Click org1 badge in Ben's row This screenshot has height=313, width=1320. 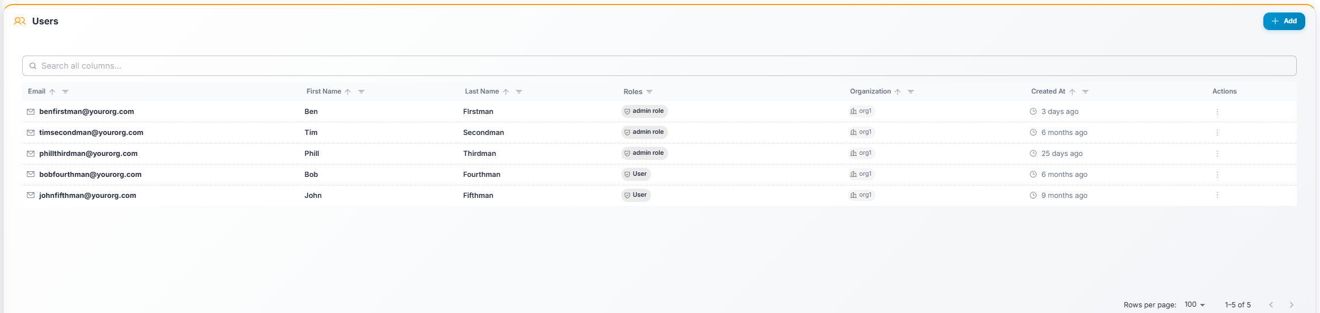pyautogui.click(x=861, y=111)
